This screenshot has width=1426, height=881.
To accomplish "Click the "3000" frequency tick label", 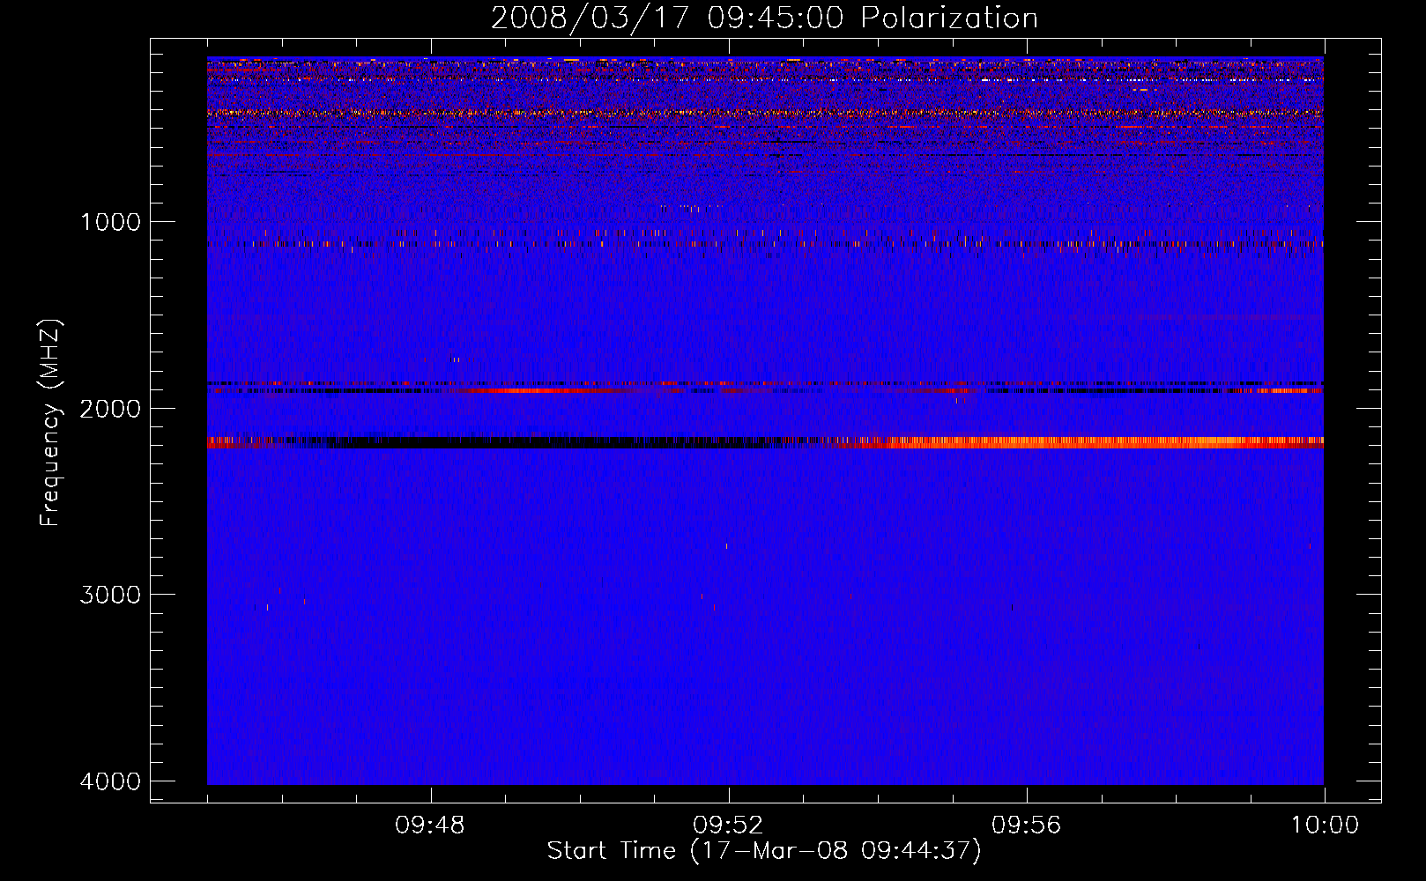I will (x=110, y=595).
